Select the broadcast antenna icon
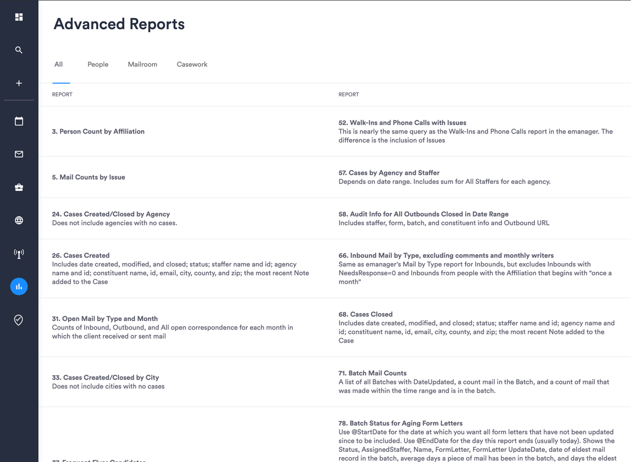Viewport: 631px width, 462px height. (19, 254)
